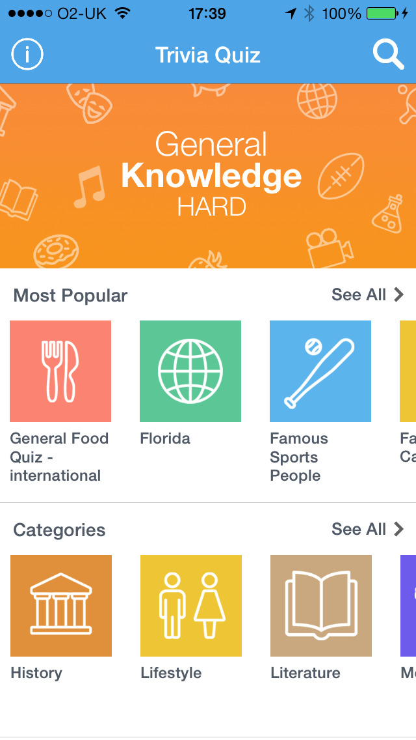Image resolution: width=416 pixels, height=740 pixels.
Task: Open search with the magnifier icon
Action: click(388, 55)
